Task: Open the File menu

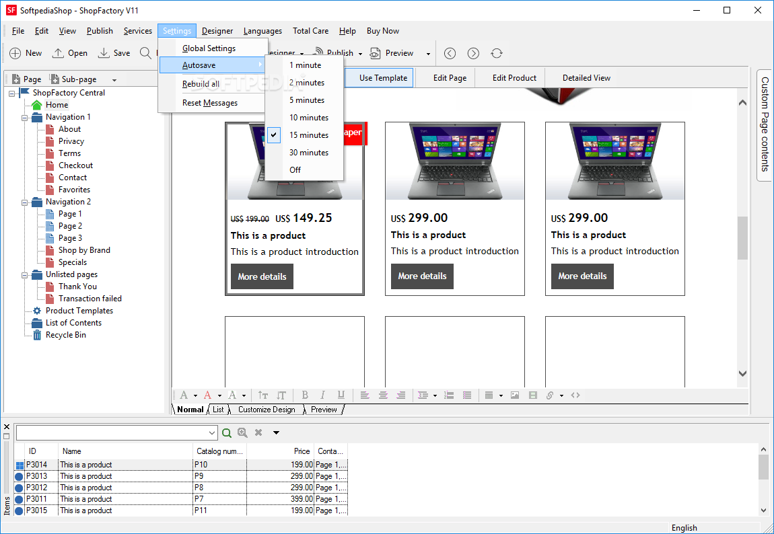Action: 18,30
